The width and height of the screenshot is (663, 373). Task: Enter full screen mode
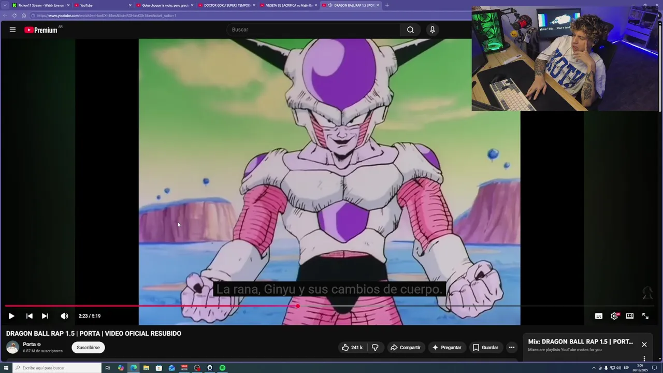[645, 316]
